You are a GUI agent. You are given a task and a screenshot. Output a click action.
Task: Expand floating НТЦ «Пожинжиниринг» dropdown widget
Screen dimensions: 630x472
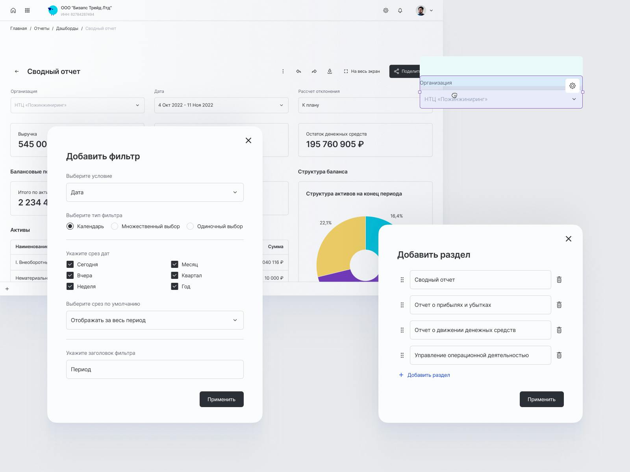pyautogui.click(x=501, y=99)
